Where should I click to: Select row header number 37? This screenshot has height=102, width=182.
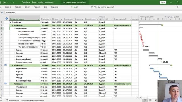click(x=2, y=62)
